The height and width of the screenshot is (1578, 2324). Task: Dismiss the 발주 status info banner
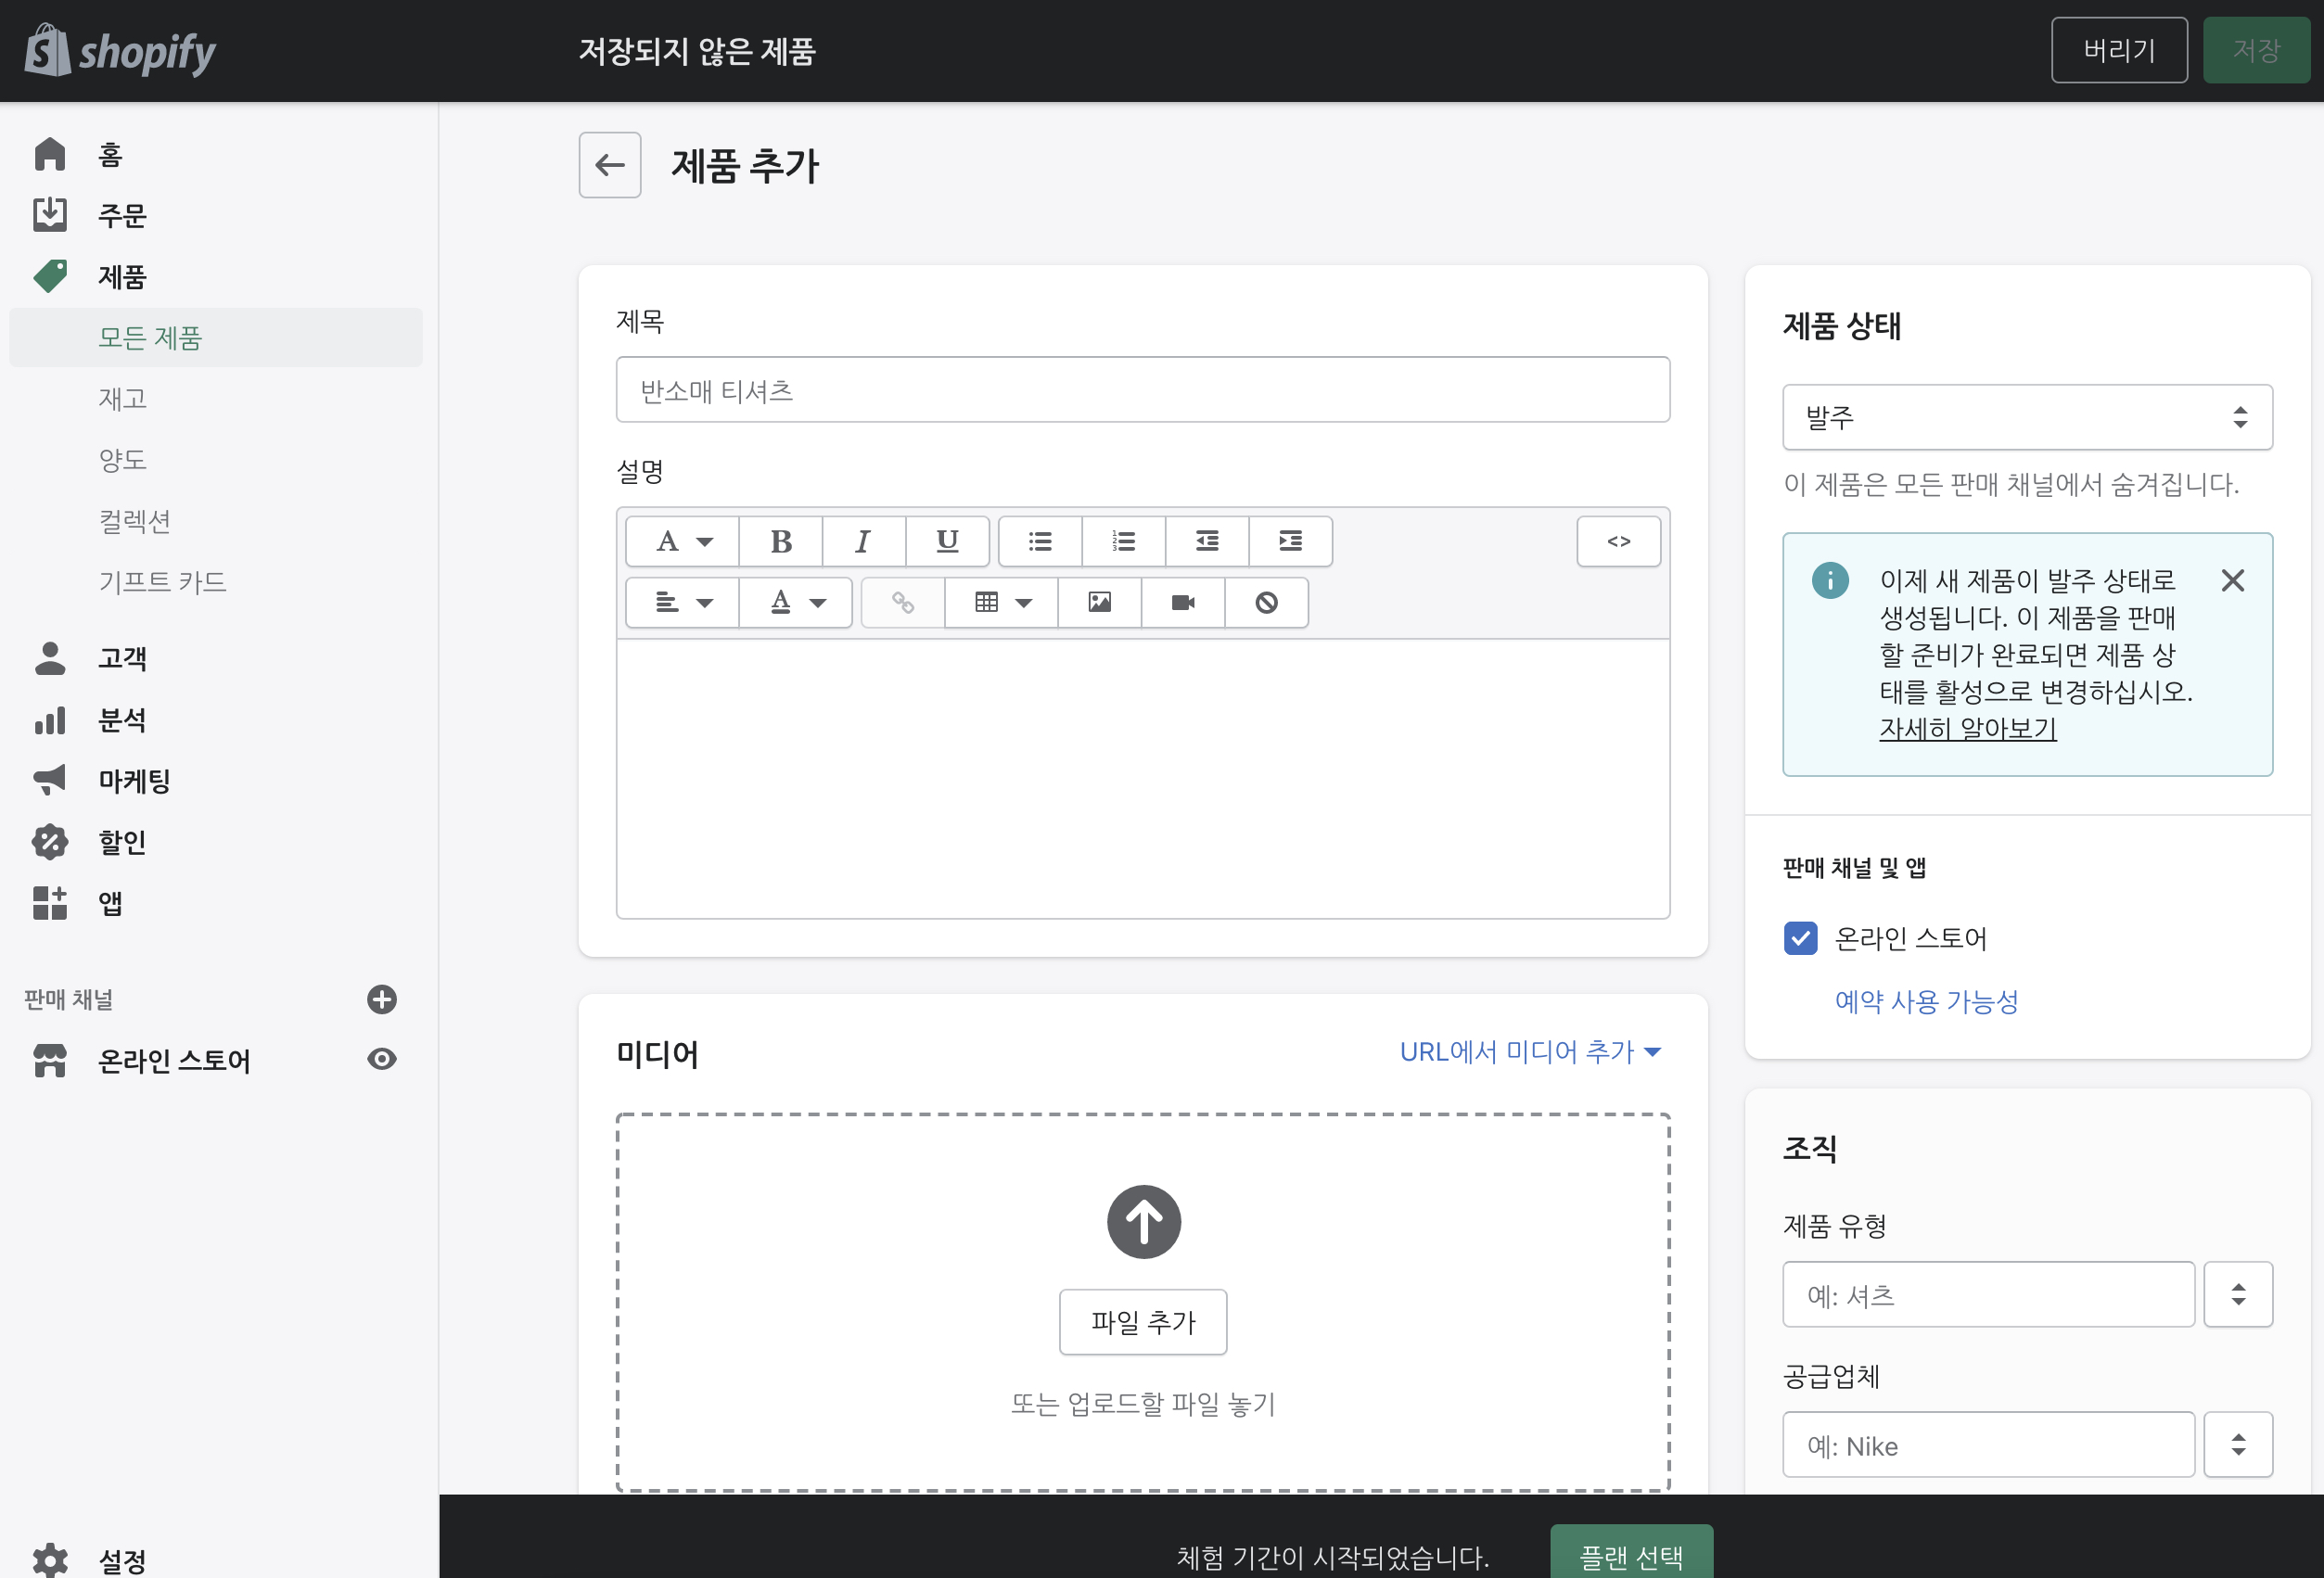[2232, 580]
